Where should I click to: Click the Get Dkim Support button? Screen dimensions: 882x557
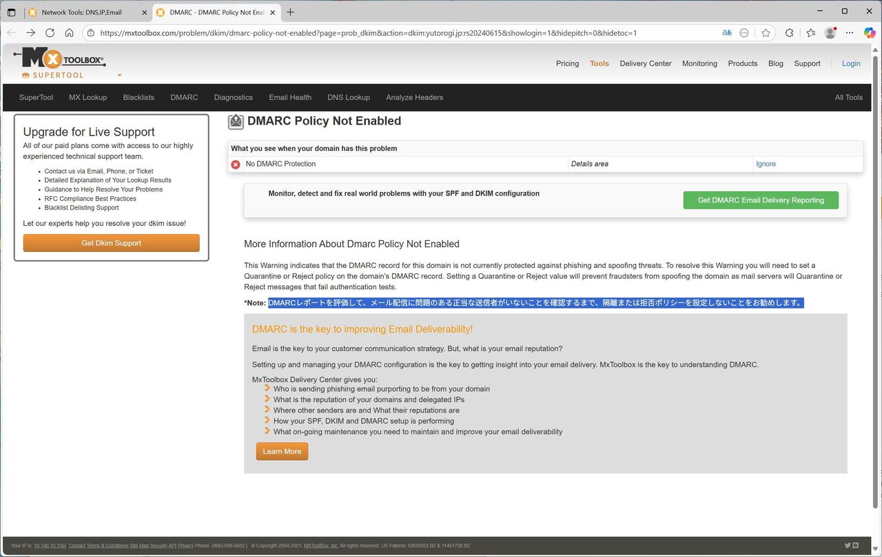(x=111, y=243)
